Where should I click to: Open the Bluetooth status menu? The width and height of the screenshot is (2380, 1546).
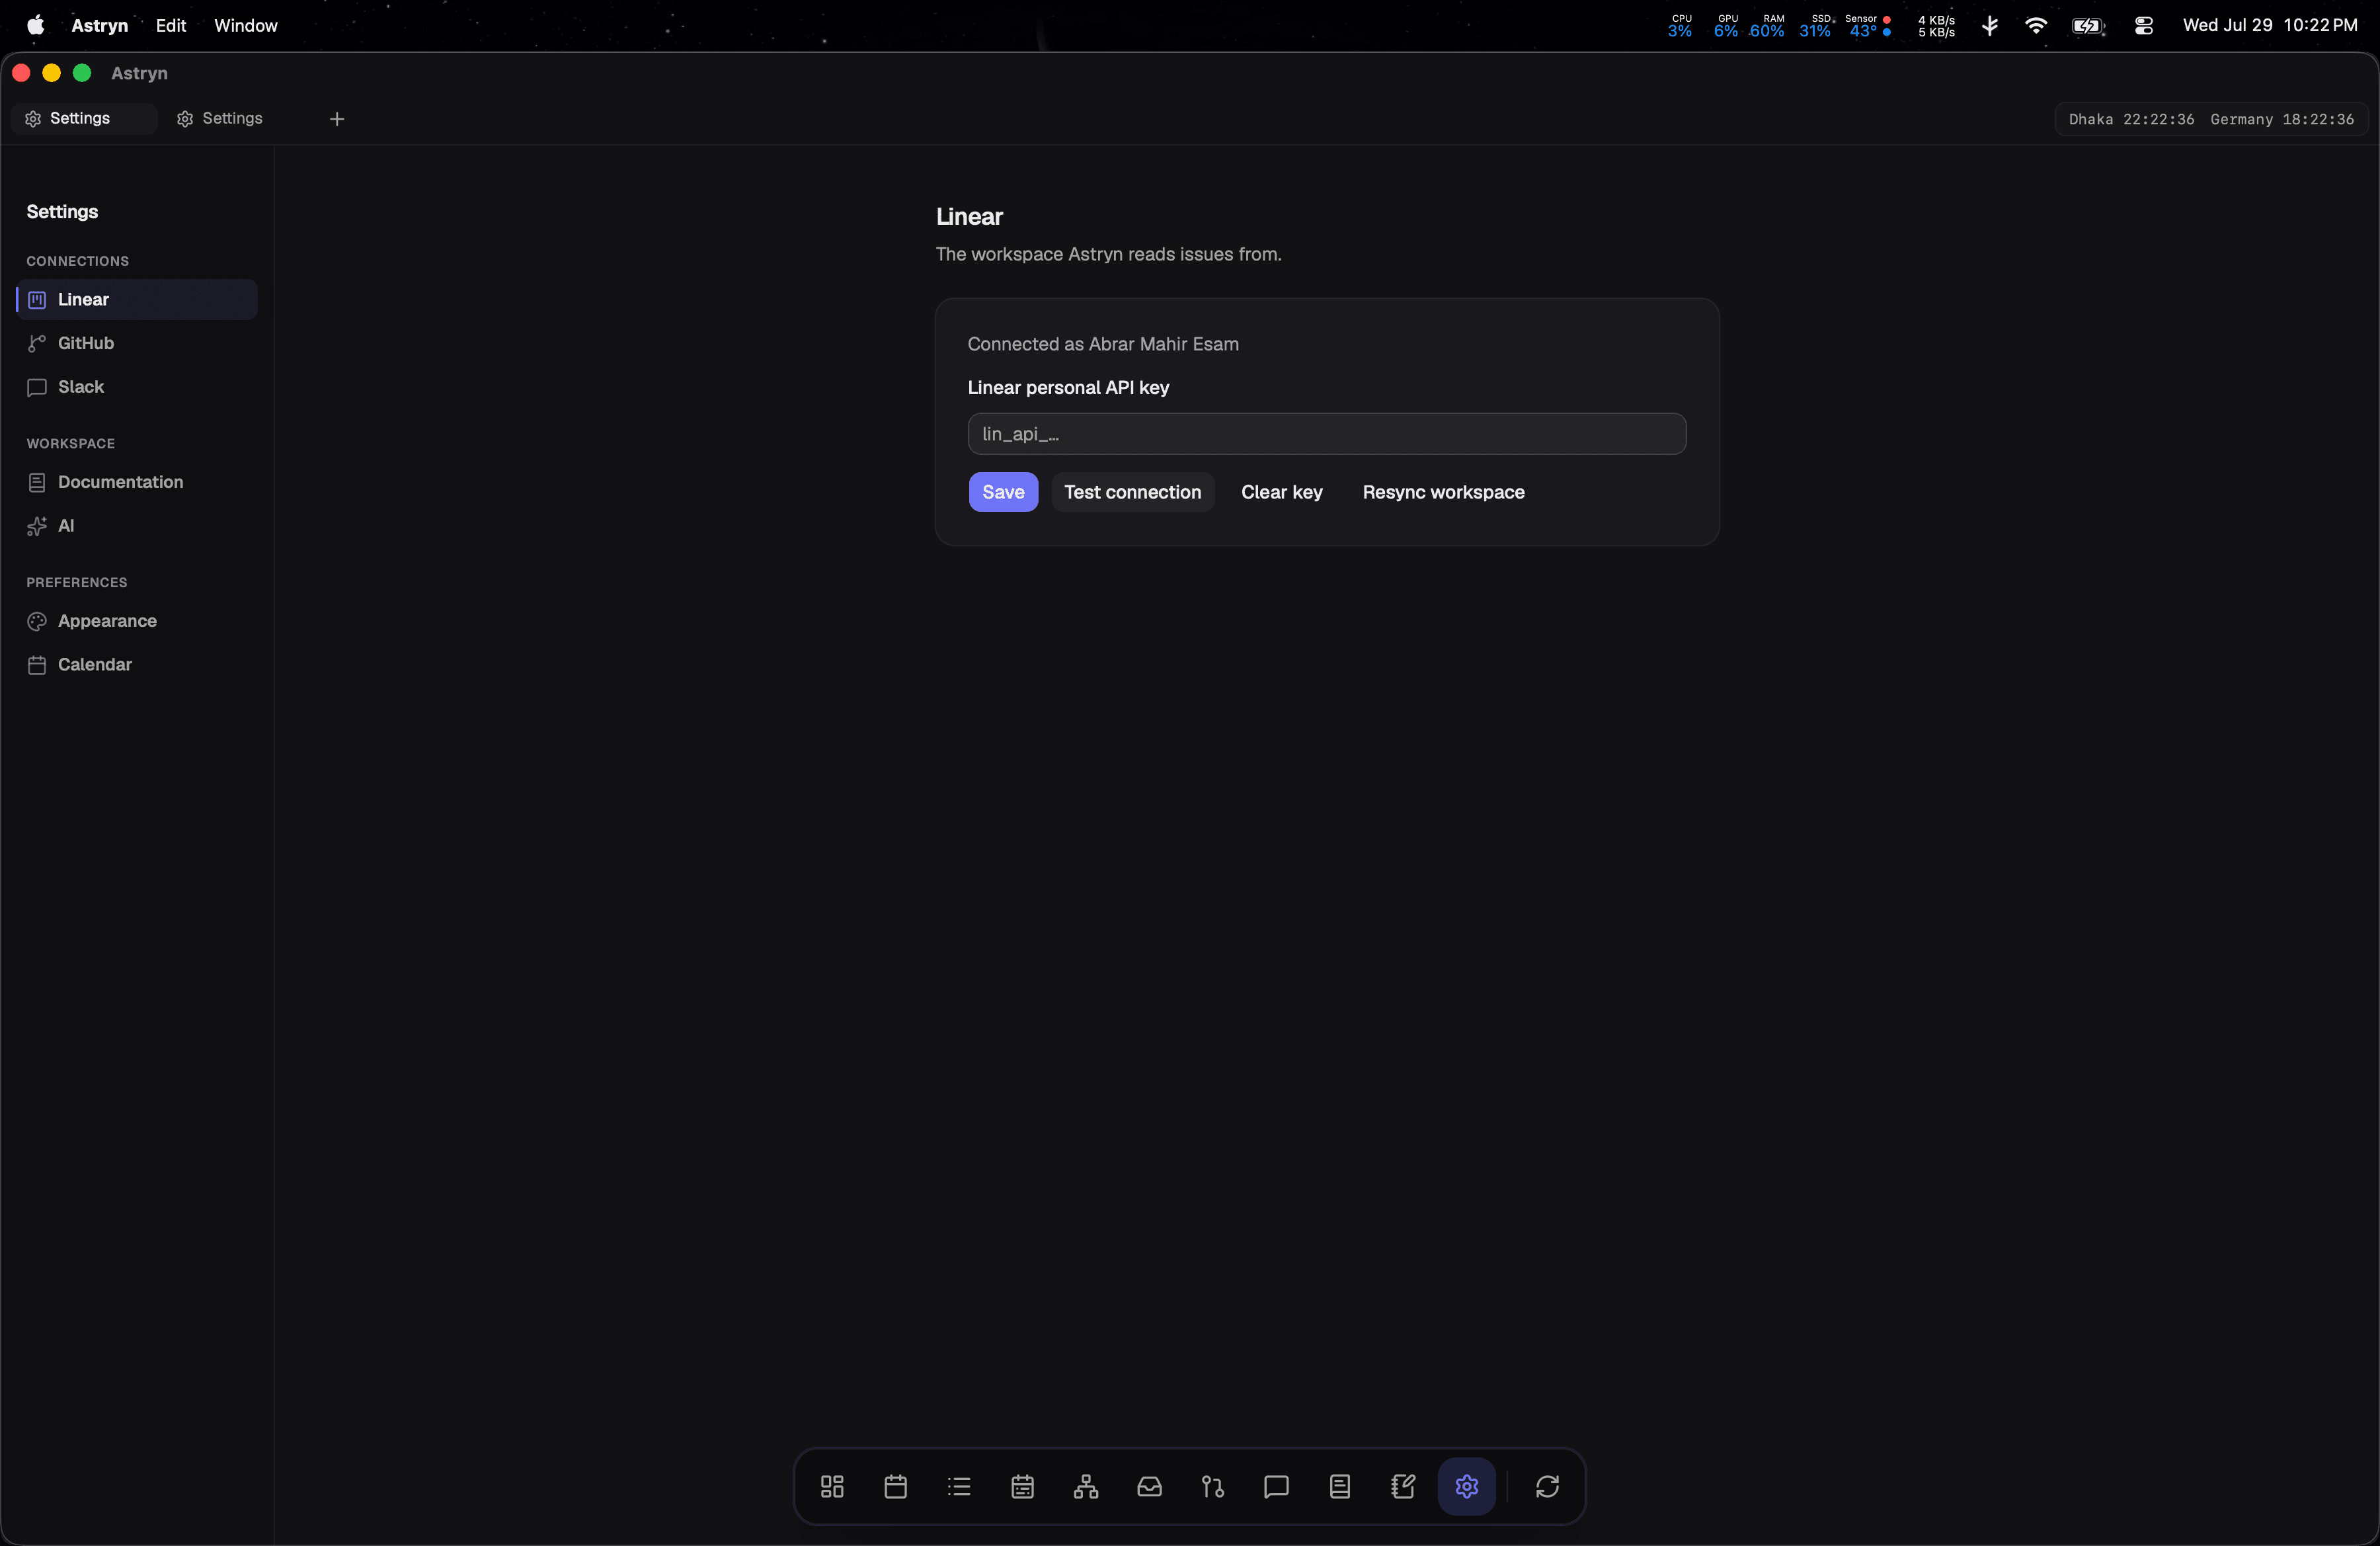pos(1990,26)
